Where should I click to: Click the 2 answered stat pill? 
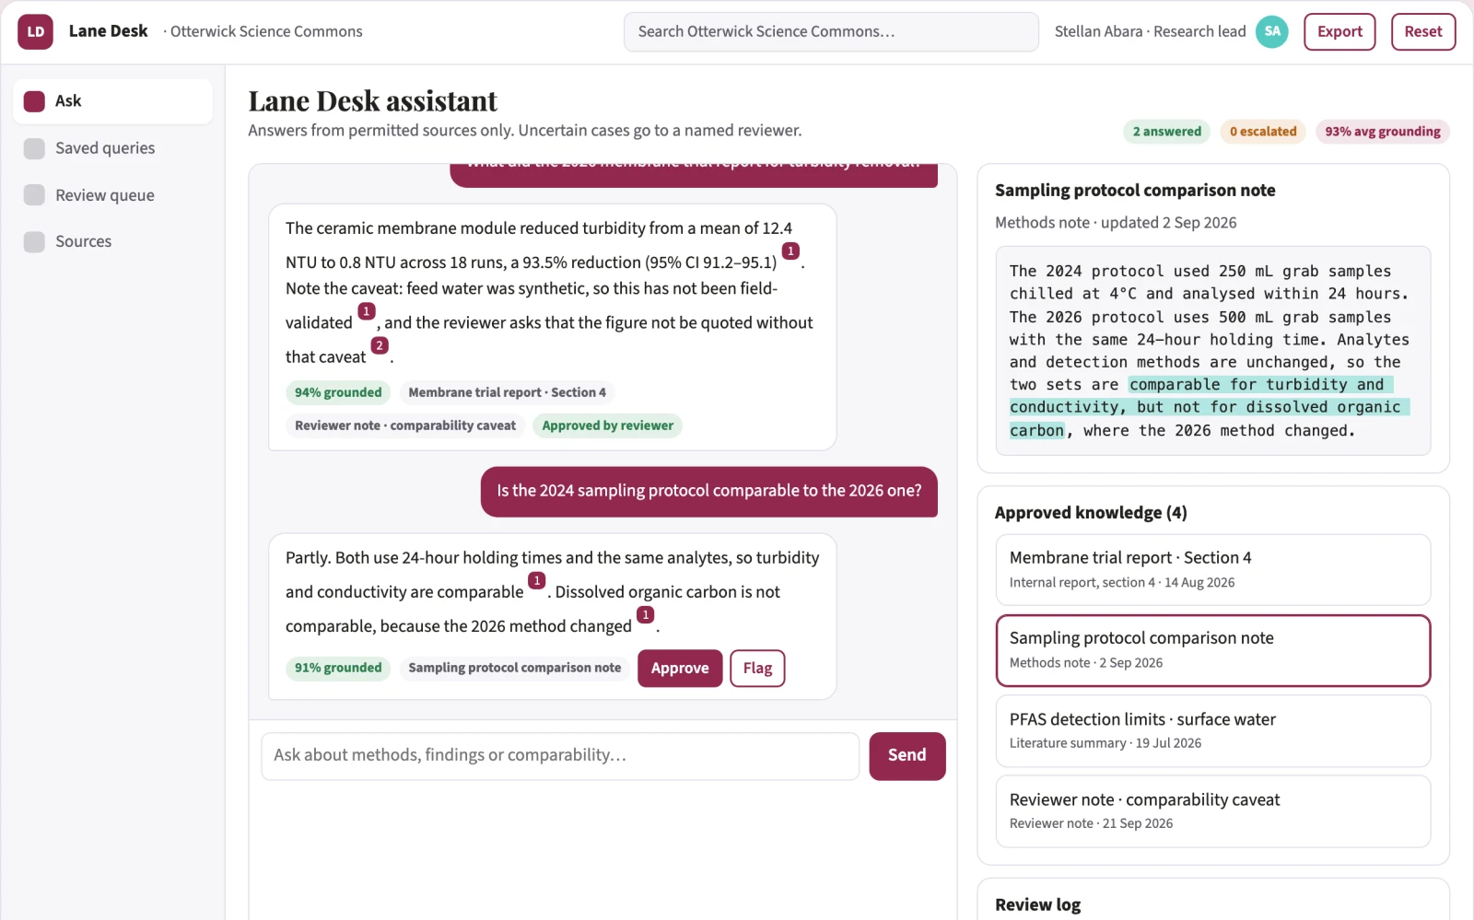click(1167, 132)
